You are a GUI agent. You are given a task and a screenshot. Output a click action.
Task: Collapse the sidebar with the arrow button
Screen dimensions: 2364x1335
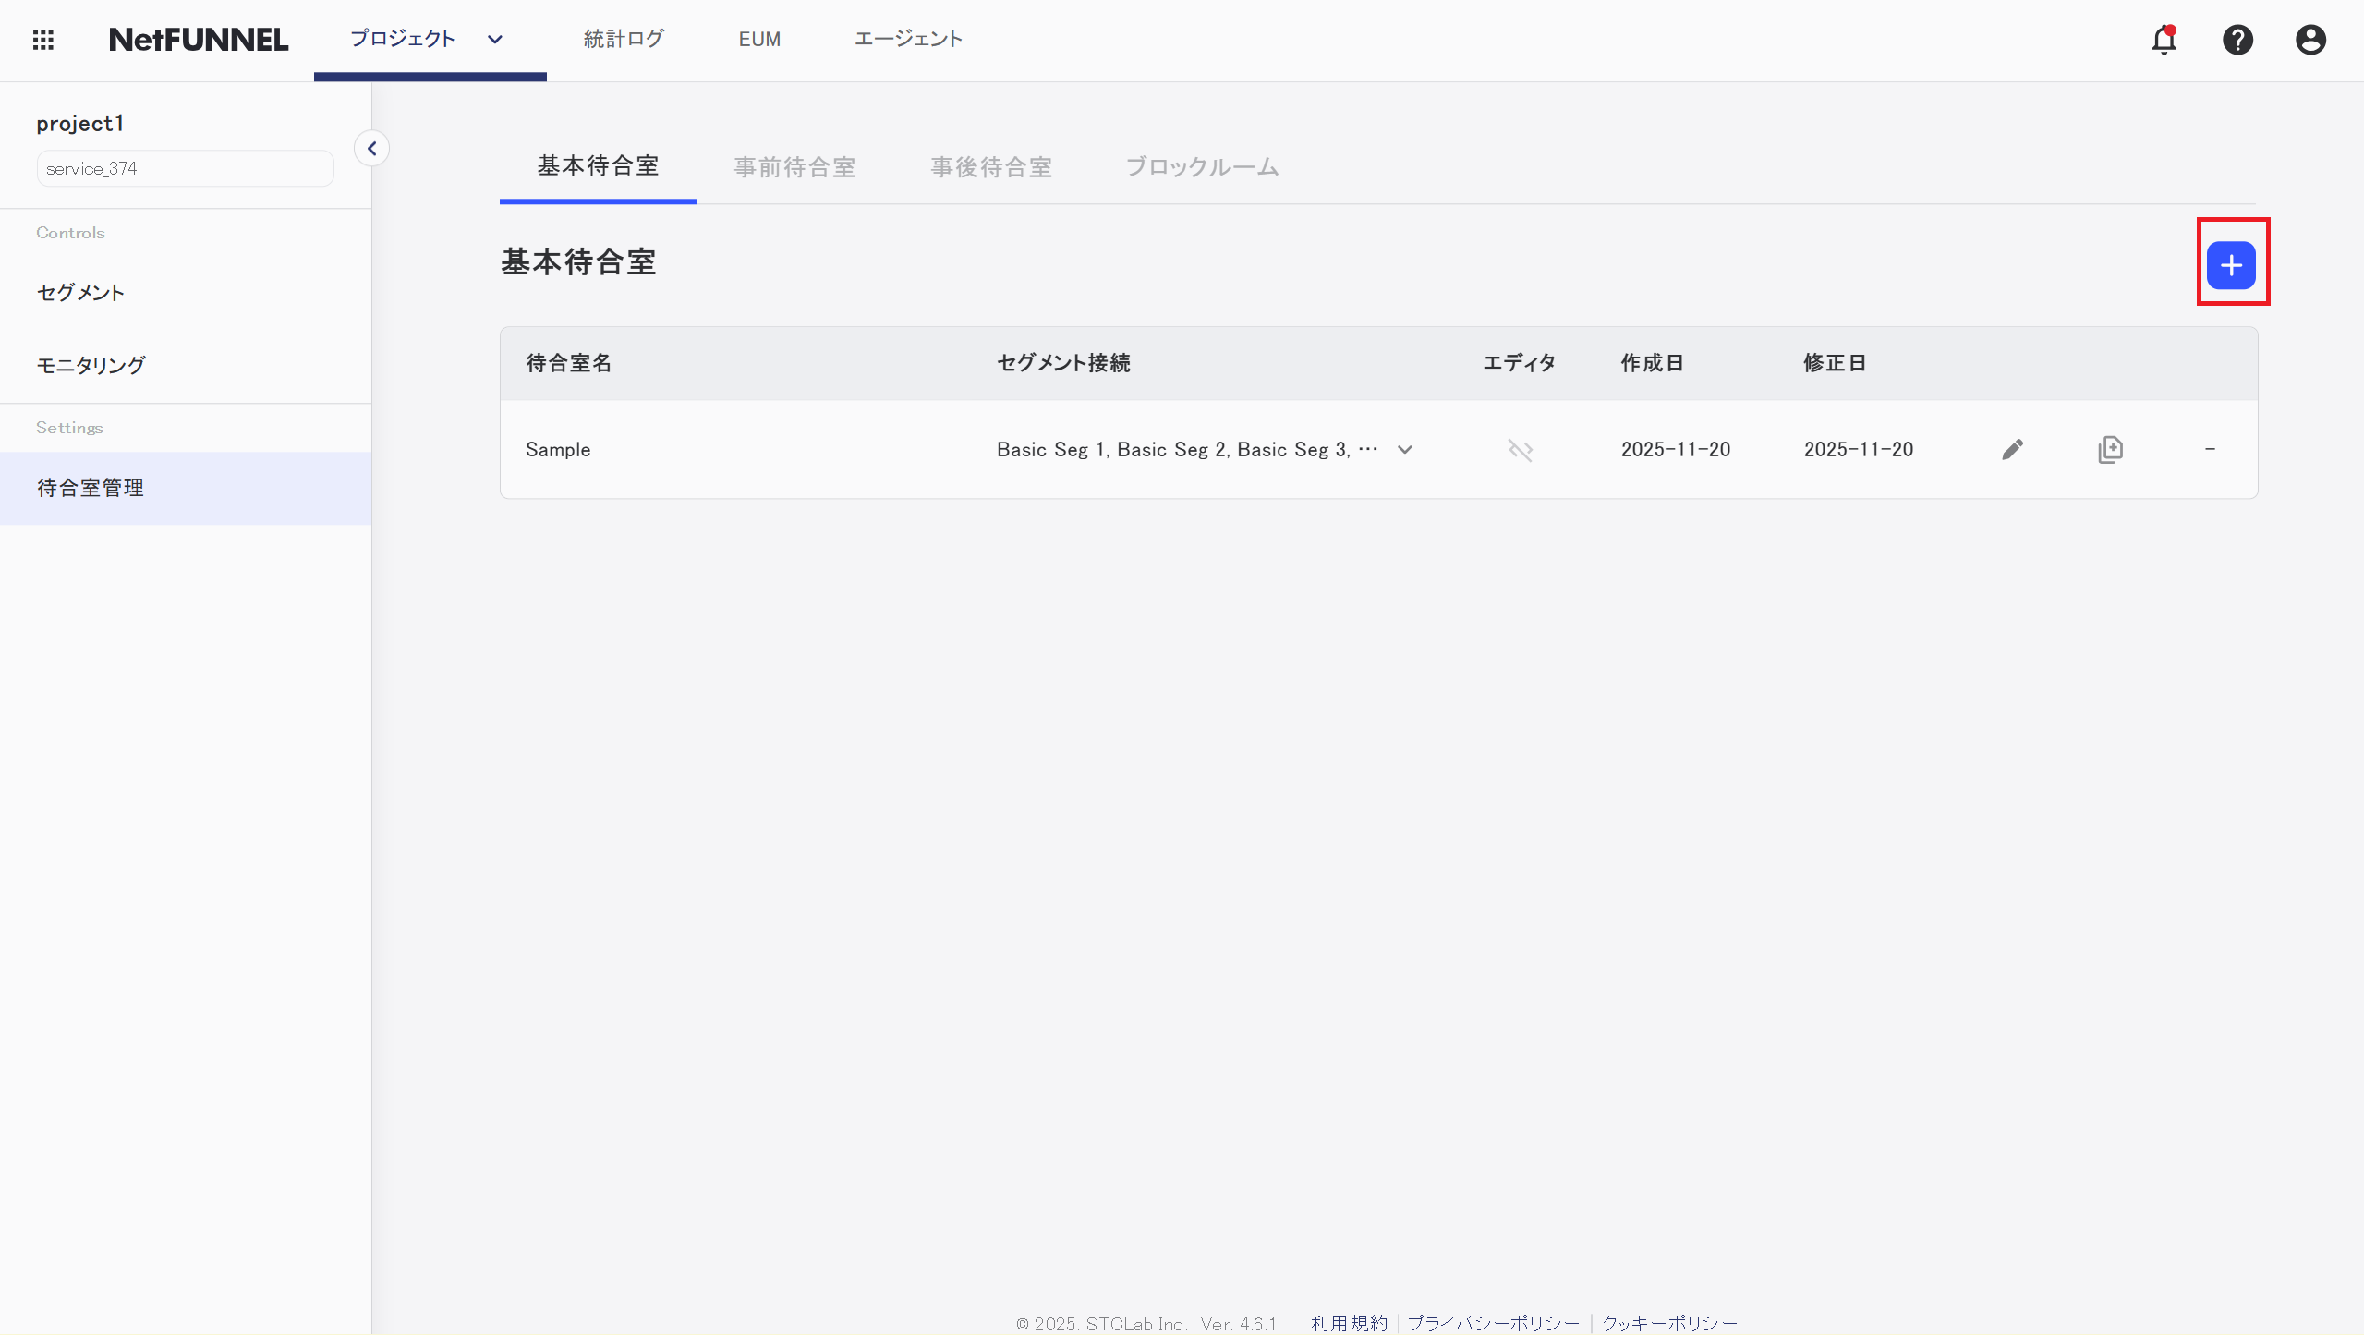pyautogui.click(x=371, y=147)
